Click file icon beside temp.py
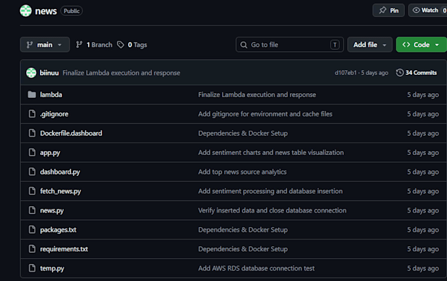This screenshot has width=447, height=281. [32, 268]
